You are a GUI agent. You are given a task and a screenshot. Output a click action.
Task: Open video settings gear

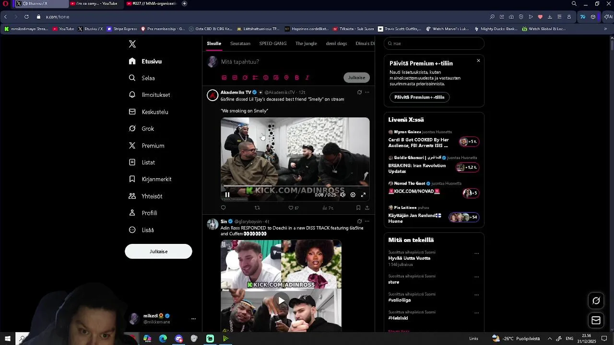[353, 195]
